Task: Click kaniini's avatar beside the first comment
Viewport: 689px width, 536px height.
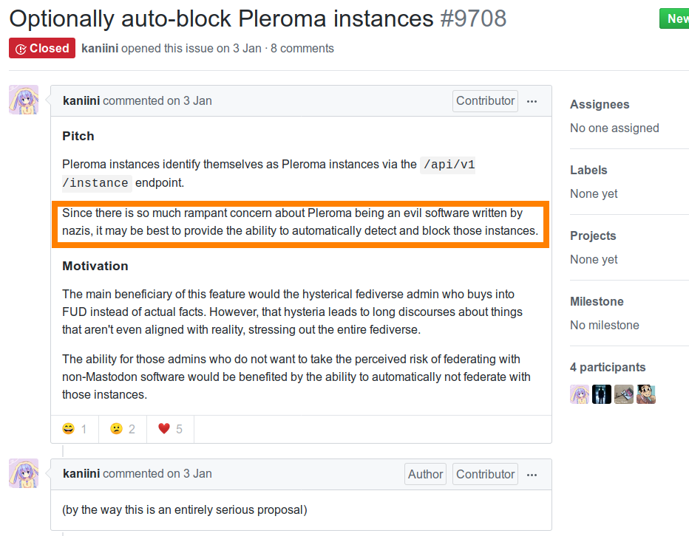Action: [24, 100]
